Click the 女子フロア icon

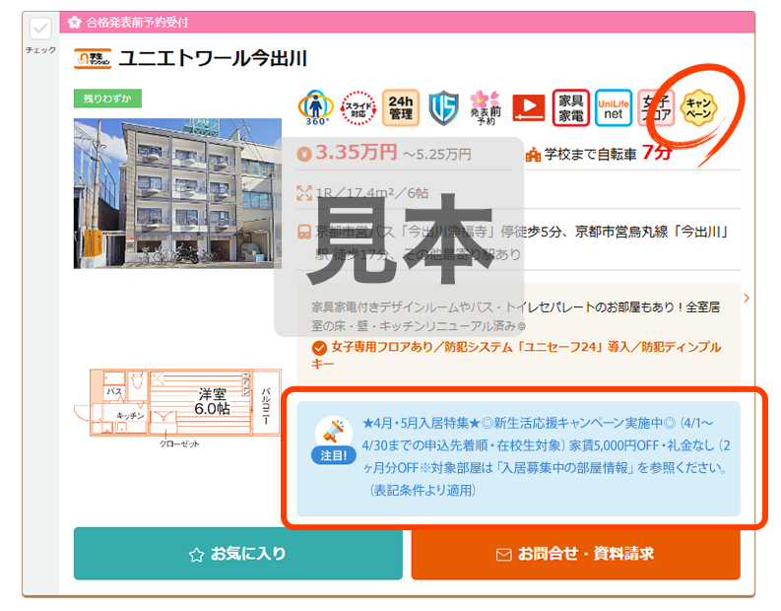[656, 107]
